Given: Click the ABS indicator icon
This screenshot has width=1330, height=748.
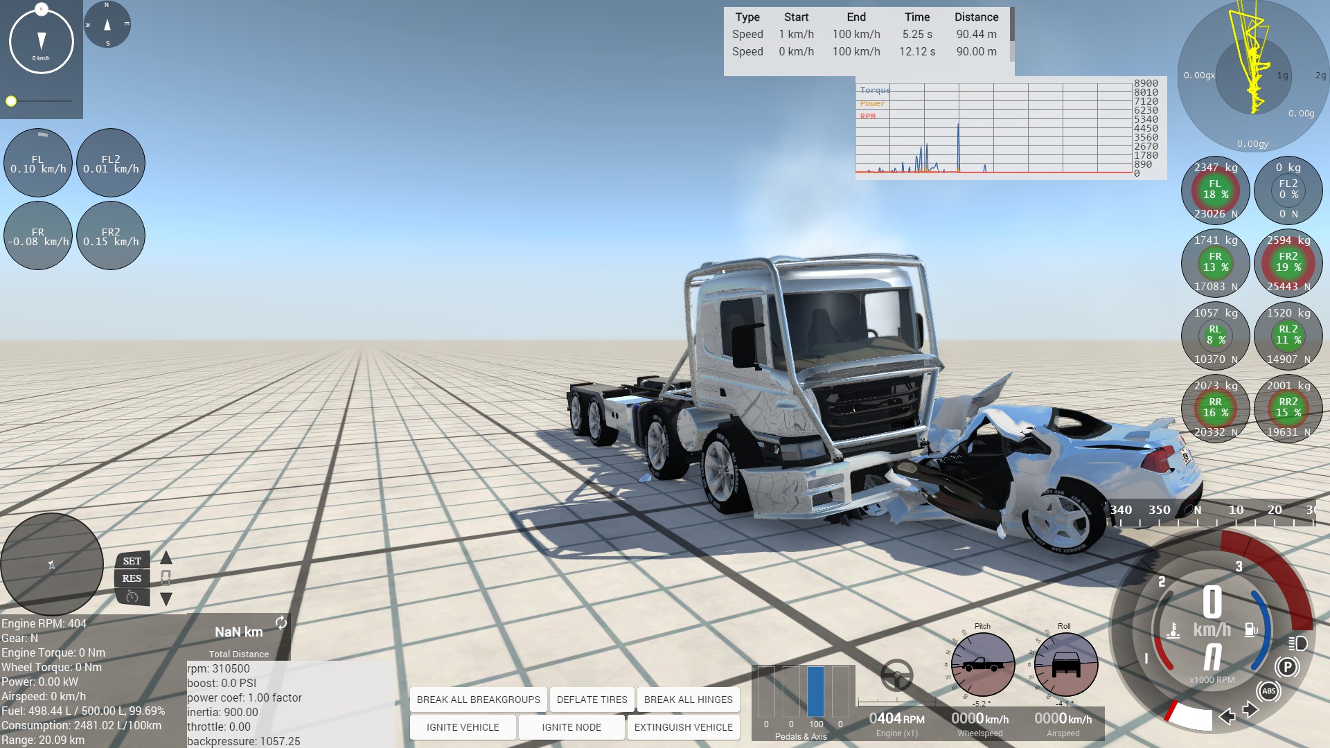Looking at the screenshot, I should (1268, 691).
